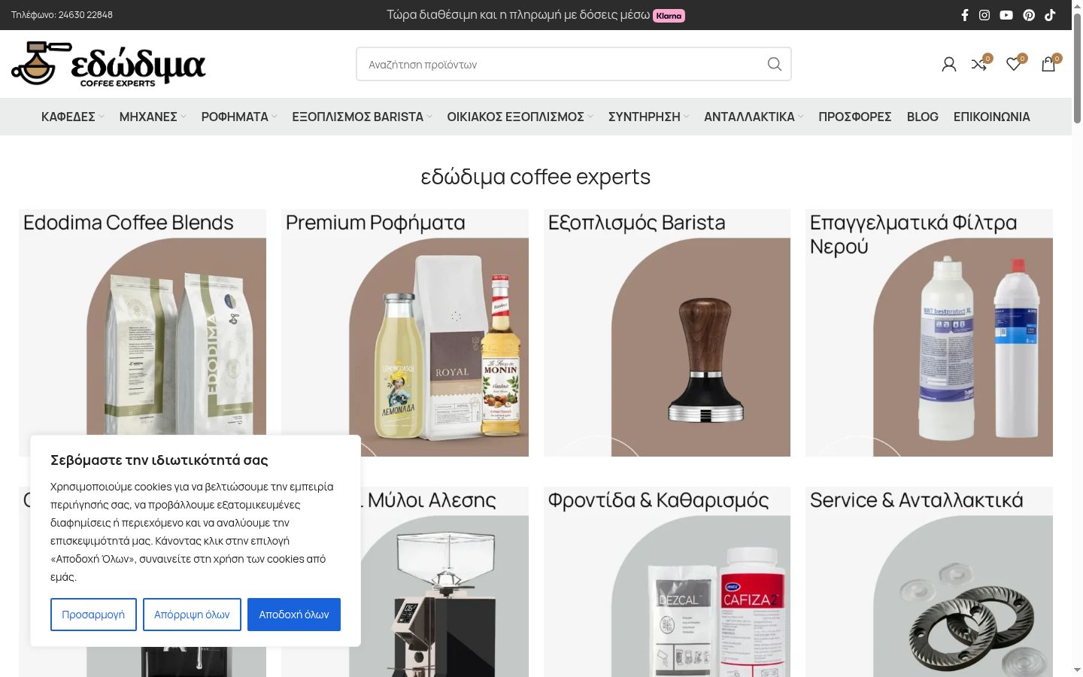Click the search magnifier icon
The image size is (1083, 677).
[x=775, y=64]
